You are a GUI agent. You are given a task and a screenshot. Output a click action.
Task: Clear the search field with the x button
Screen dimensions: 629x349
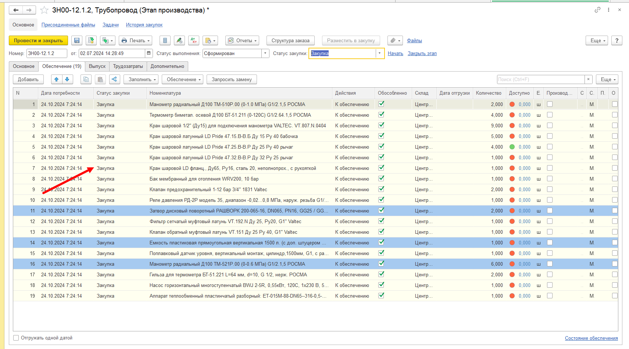click(x=588, y=79)
